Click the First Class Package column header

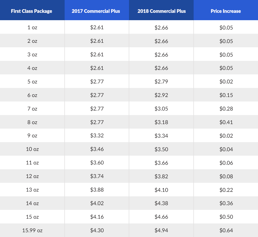[x=31, y=11]
